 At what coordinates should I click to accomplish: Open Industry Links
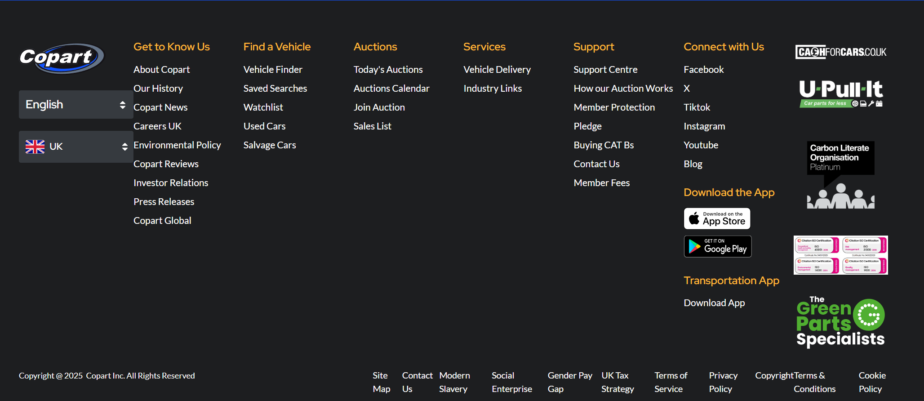coord(493,89)
